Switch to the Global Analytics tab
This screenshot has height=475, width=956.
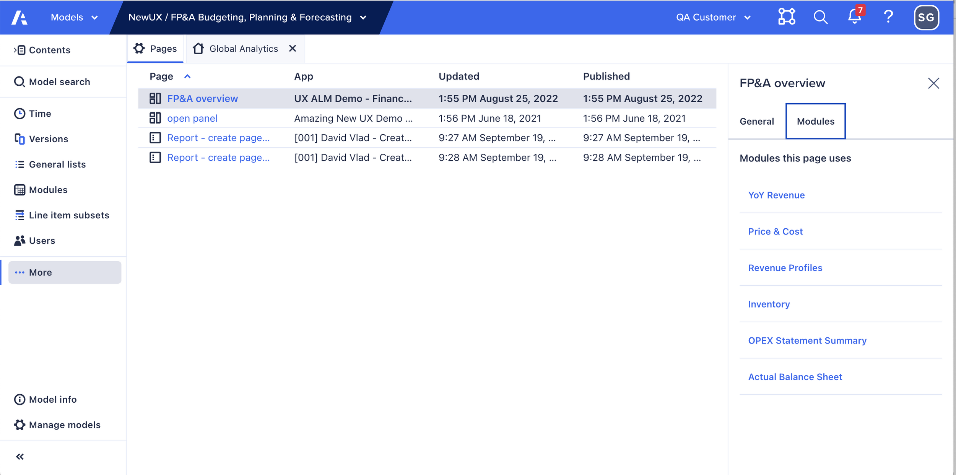(244, 49)
